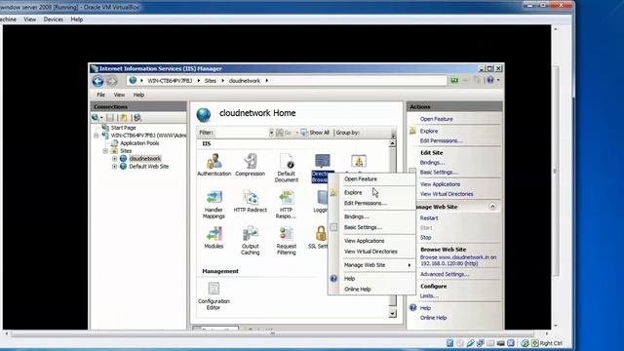Open the dropdown arrow next to help icon

(x=498, y=80)
